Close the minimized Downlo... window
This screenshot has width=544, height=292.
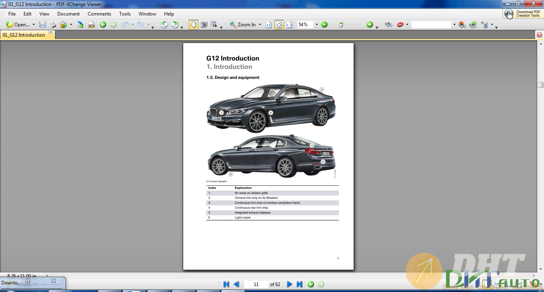click(53, 281)
